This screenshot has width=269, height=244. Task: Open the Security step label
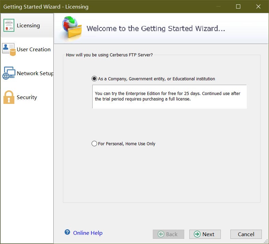[27, 97]
